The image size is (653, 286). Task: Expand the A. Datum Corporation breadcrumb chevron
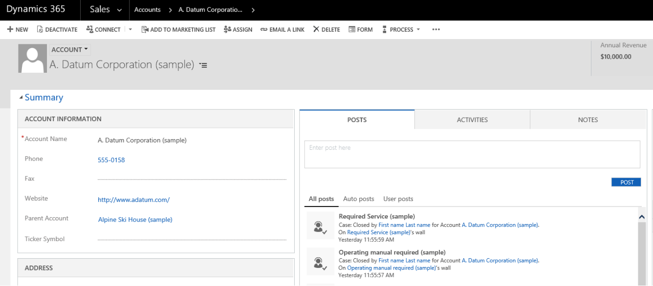click(253, 10)
